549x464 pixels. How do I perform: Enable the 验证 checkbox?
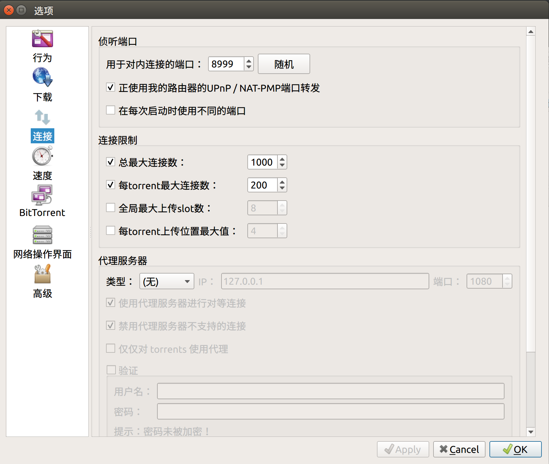click(x=110, y=370)
